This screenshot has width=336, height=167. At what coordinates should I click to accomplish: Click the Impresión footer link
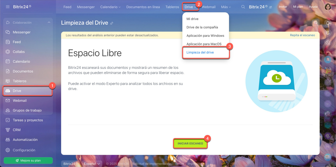[x=195, y=164]
